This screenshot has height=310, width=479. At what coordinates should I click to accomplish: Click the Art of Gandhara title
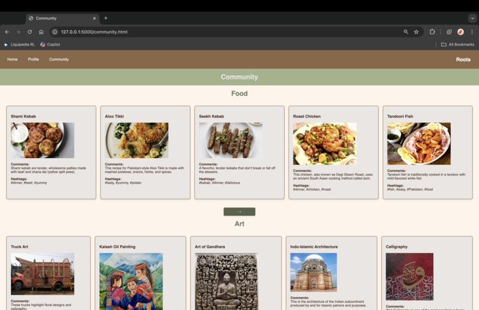click(x=210, y=247)
